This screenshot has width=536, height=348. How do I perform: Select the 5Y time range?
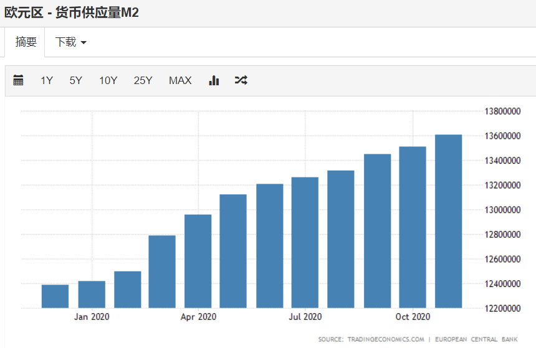click(x=76, y=80)
